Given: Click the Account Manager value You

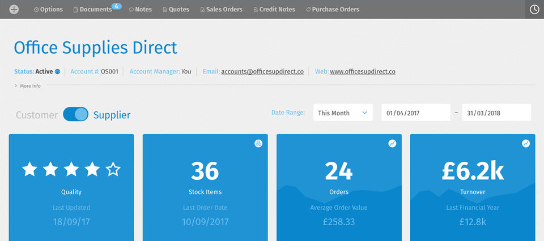Looking at the screenshot, I should (x=186, y=72).
